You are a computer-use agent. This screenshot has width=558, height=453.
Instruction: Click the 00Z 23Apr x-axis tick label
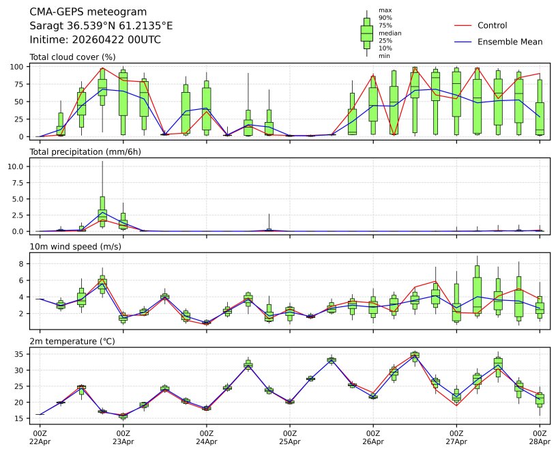tap(123, 437)
